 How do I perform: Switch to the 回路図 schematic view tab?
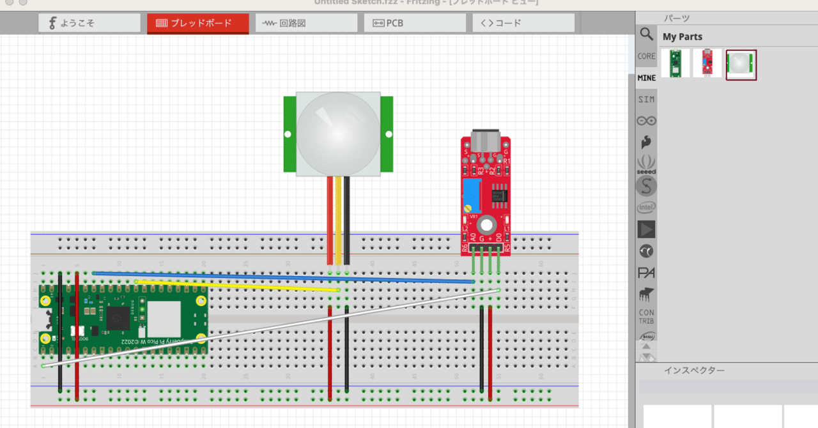(x=305, y=22)
